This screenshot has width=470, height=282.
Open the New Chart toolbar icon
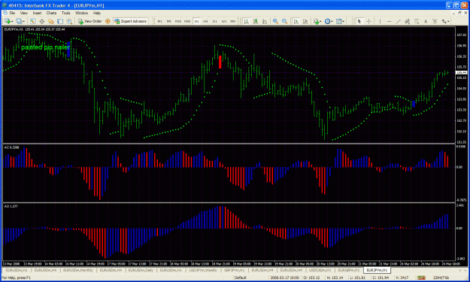pyautogui.click(x=8, y=21)
